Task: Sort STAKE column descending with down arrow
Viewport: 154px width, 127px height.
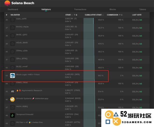Action: point(77,15)
